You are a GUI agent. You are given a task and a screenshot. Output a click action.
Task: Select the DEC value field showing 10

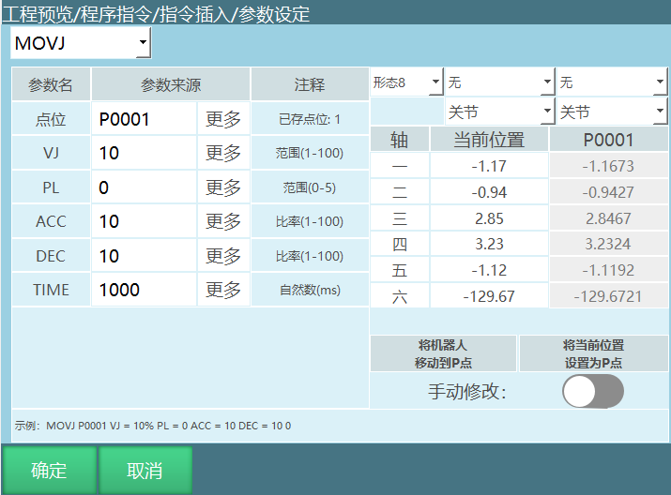(144, 256)
